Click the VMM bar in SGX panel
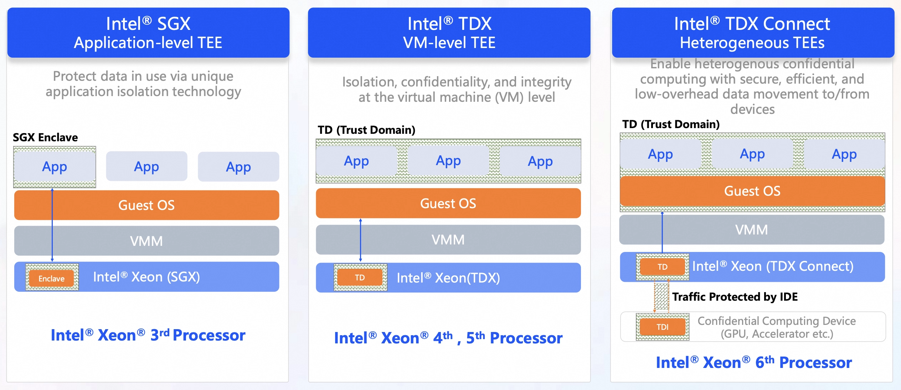The width and height of the screenshot is (901, 390). tap(146, 241)
